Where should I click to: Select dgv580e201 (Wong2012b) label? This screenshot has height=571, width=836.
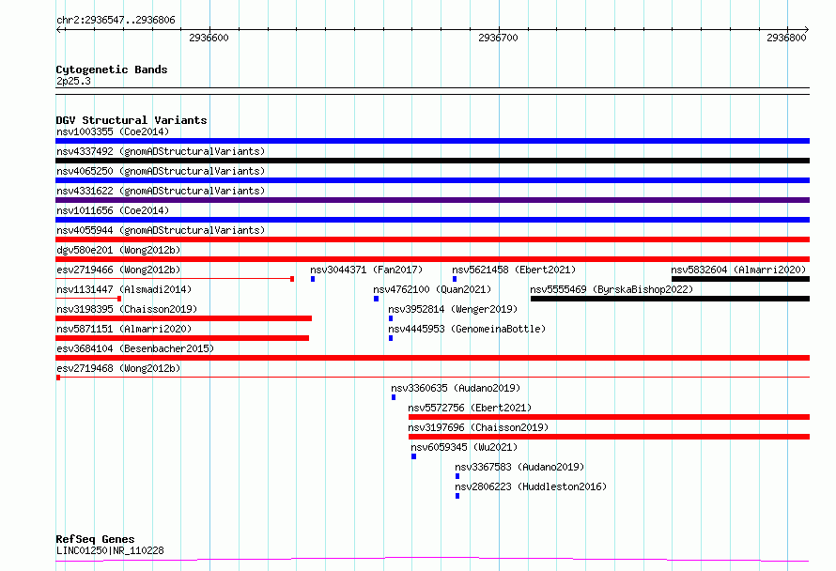118,250
